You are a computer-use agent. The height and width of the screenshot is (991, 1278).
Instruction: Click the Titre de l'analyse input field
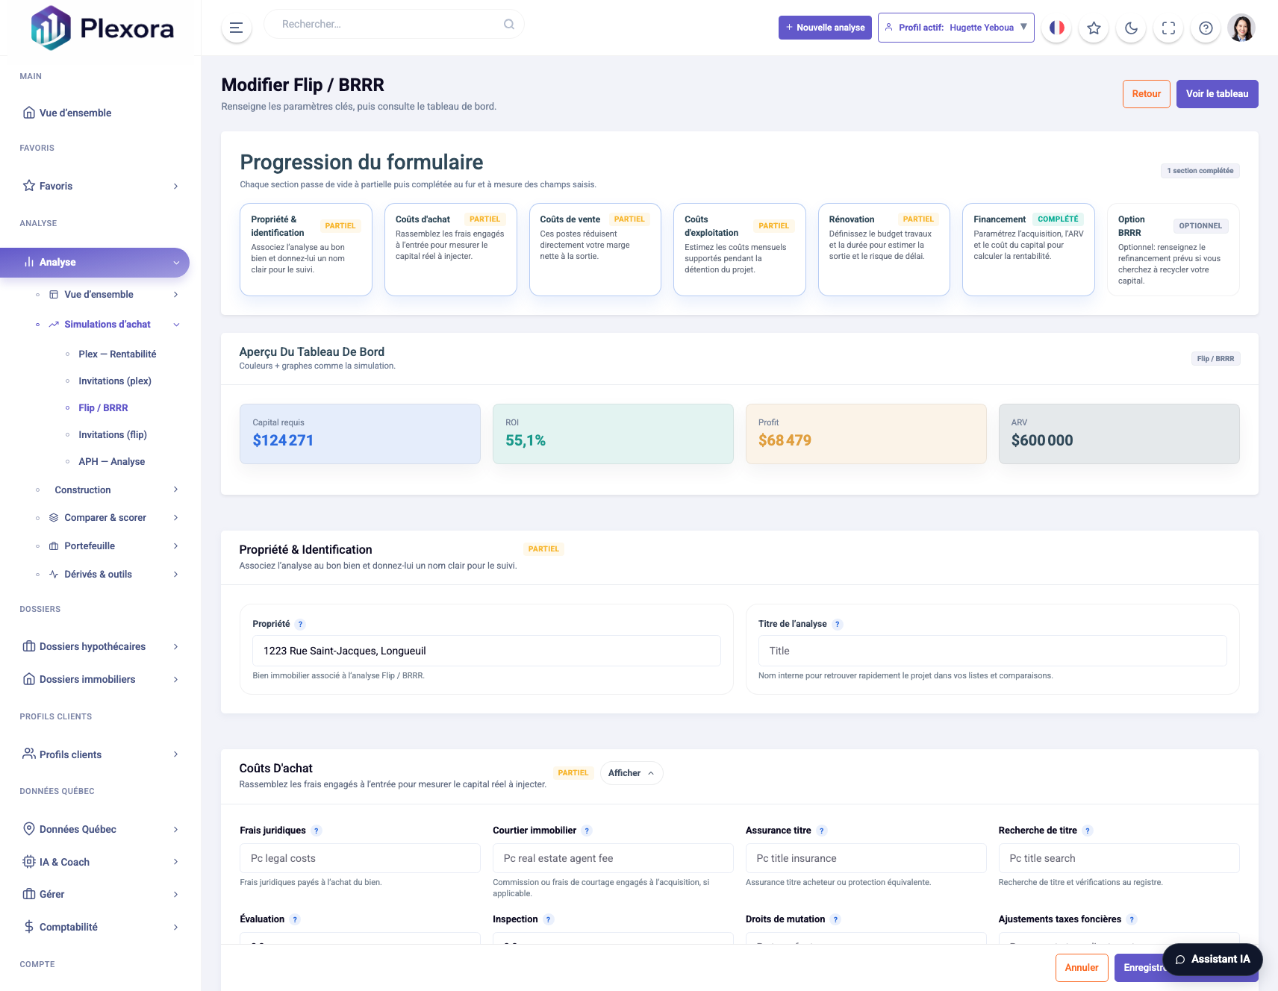click(992, 651)
